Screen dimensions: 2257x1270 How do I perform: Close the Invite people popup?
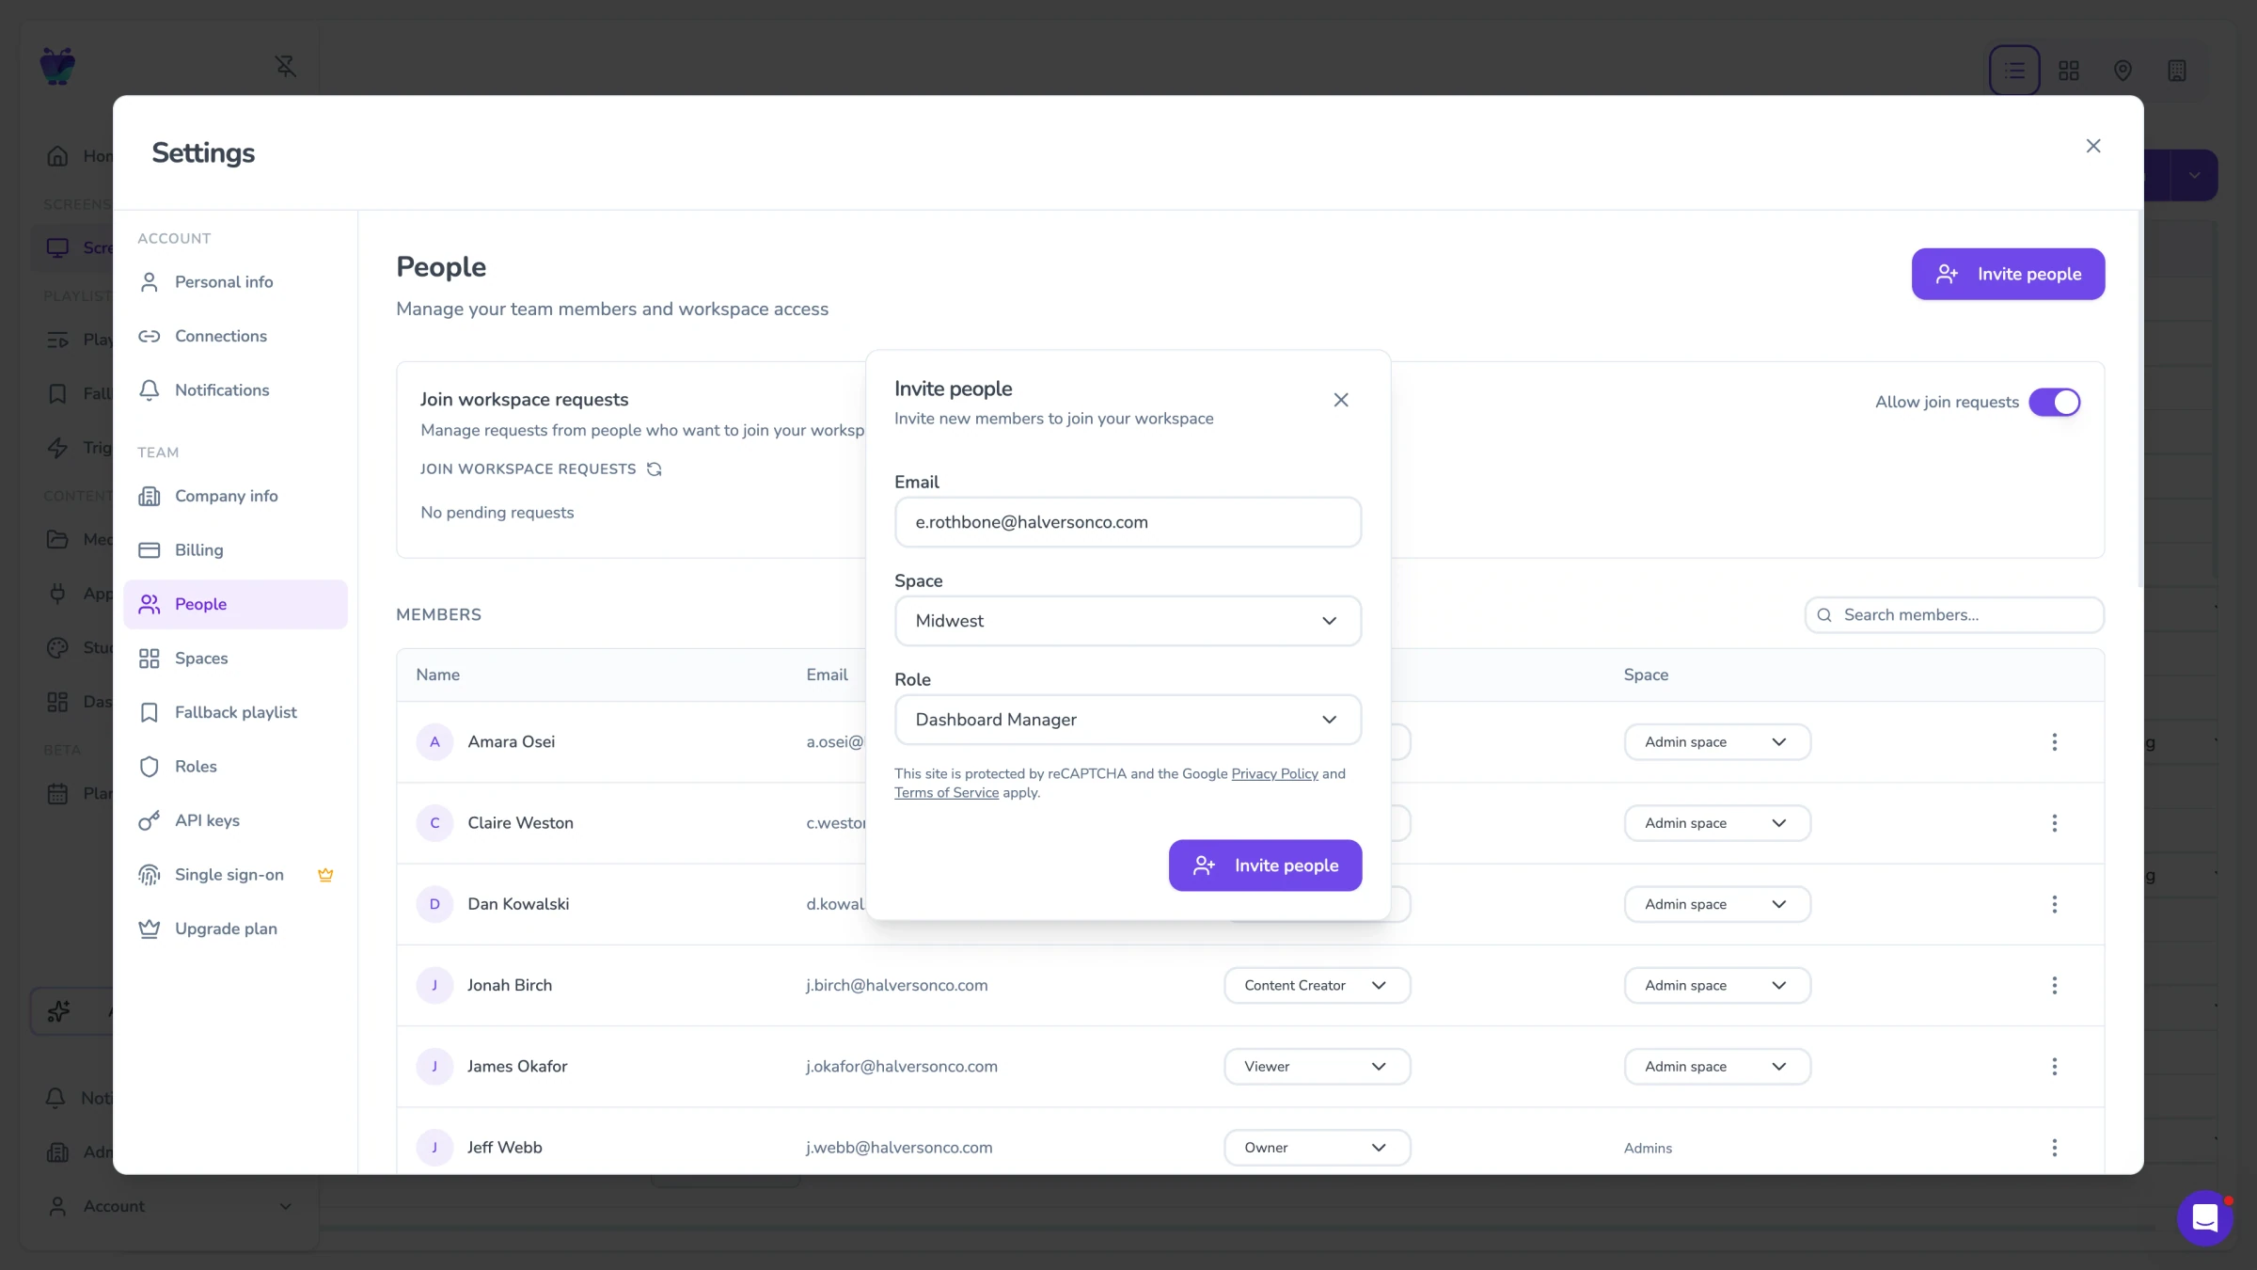pyautogui.click(x=1341, y=400)
